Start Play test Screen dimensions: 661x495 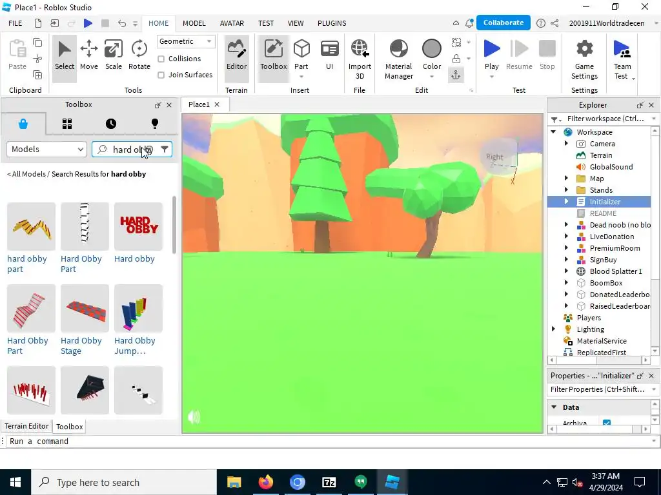[491, 55]
